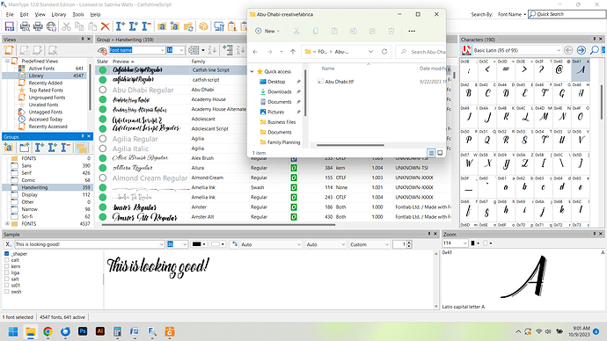The height and width of the screenshot is (341, 607).
Task: Open the Library menu
Action: 59,14
